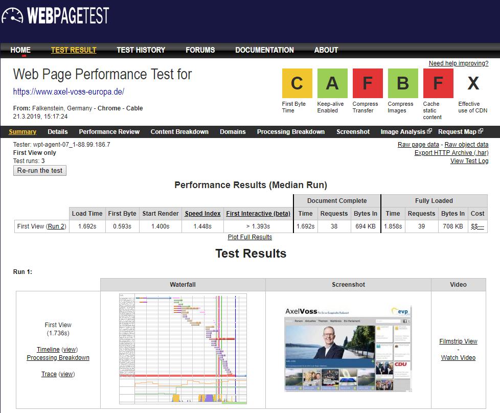Open TEST HISTORY in the navigation bar
The height and width of the screenshot is (413, 500).
point(141,50)
